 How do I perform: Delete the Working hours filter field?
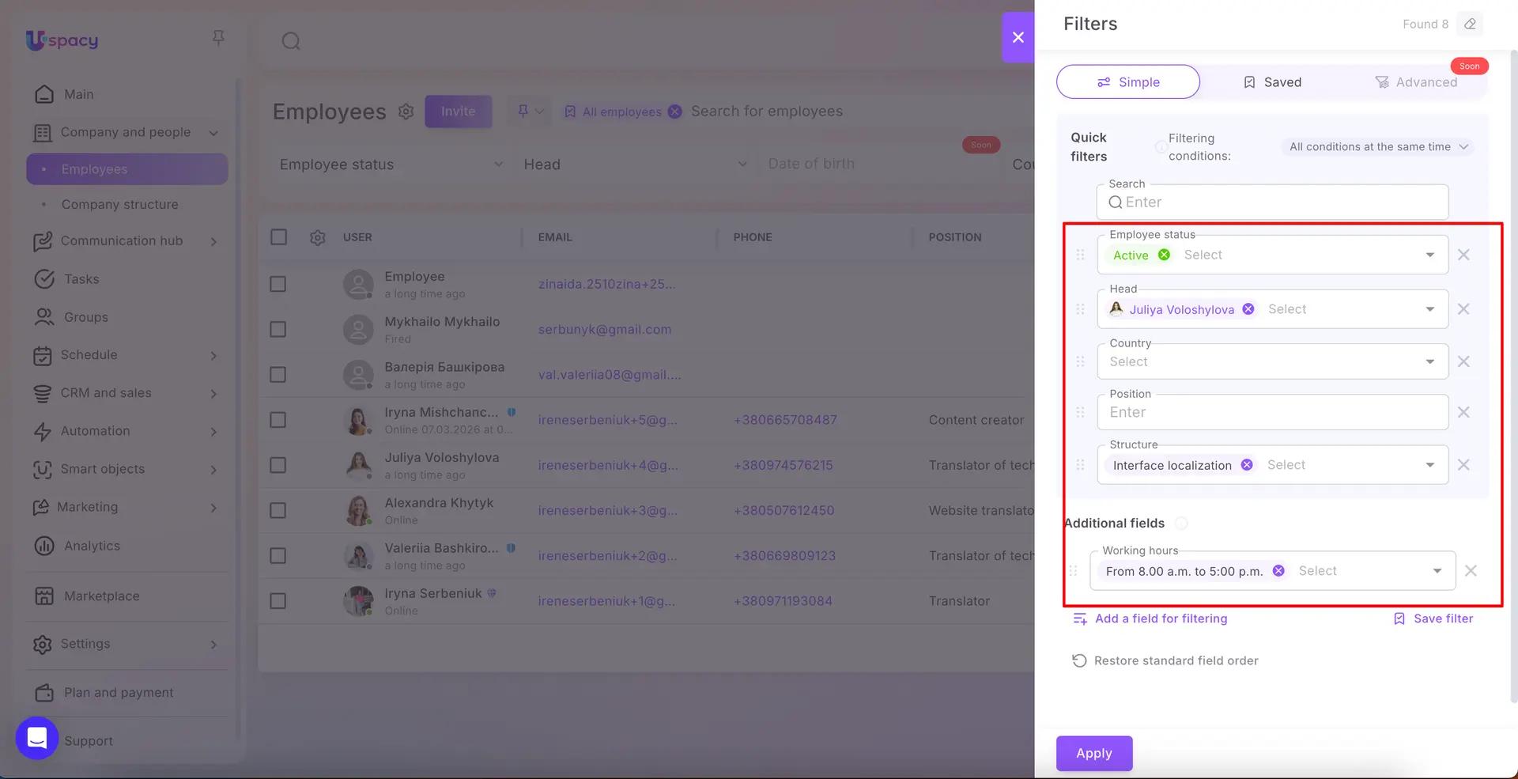(1471, 571)
